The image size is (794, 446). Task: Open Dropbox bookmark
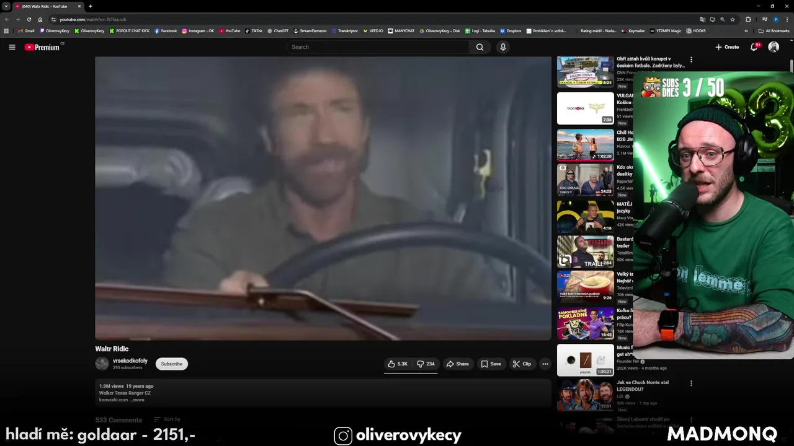[x=511, y=30]
